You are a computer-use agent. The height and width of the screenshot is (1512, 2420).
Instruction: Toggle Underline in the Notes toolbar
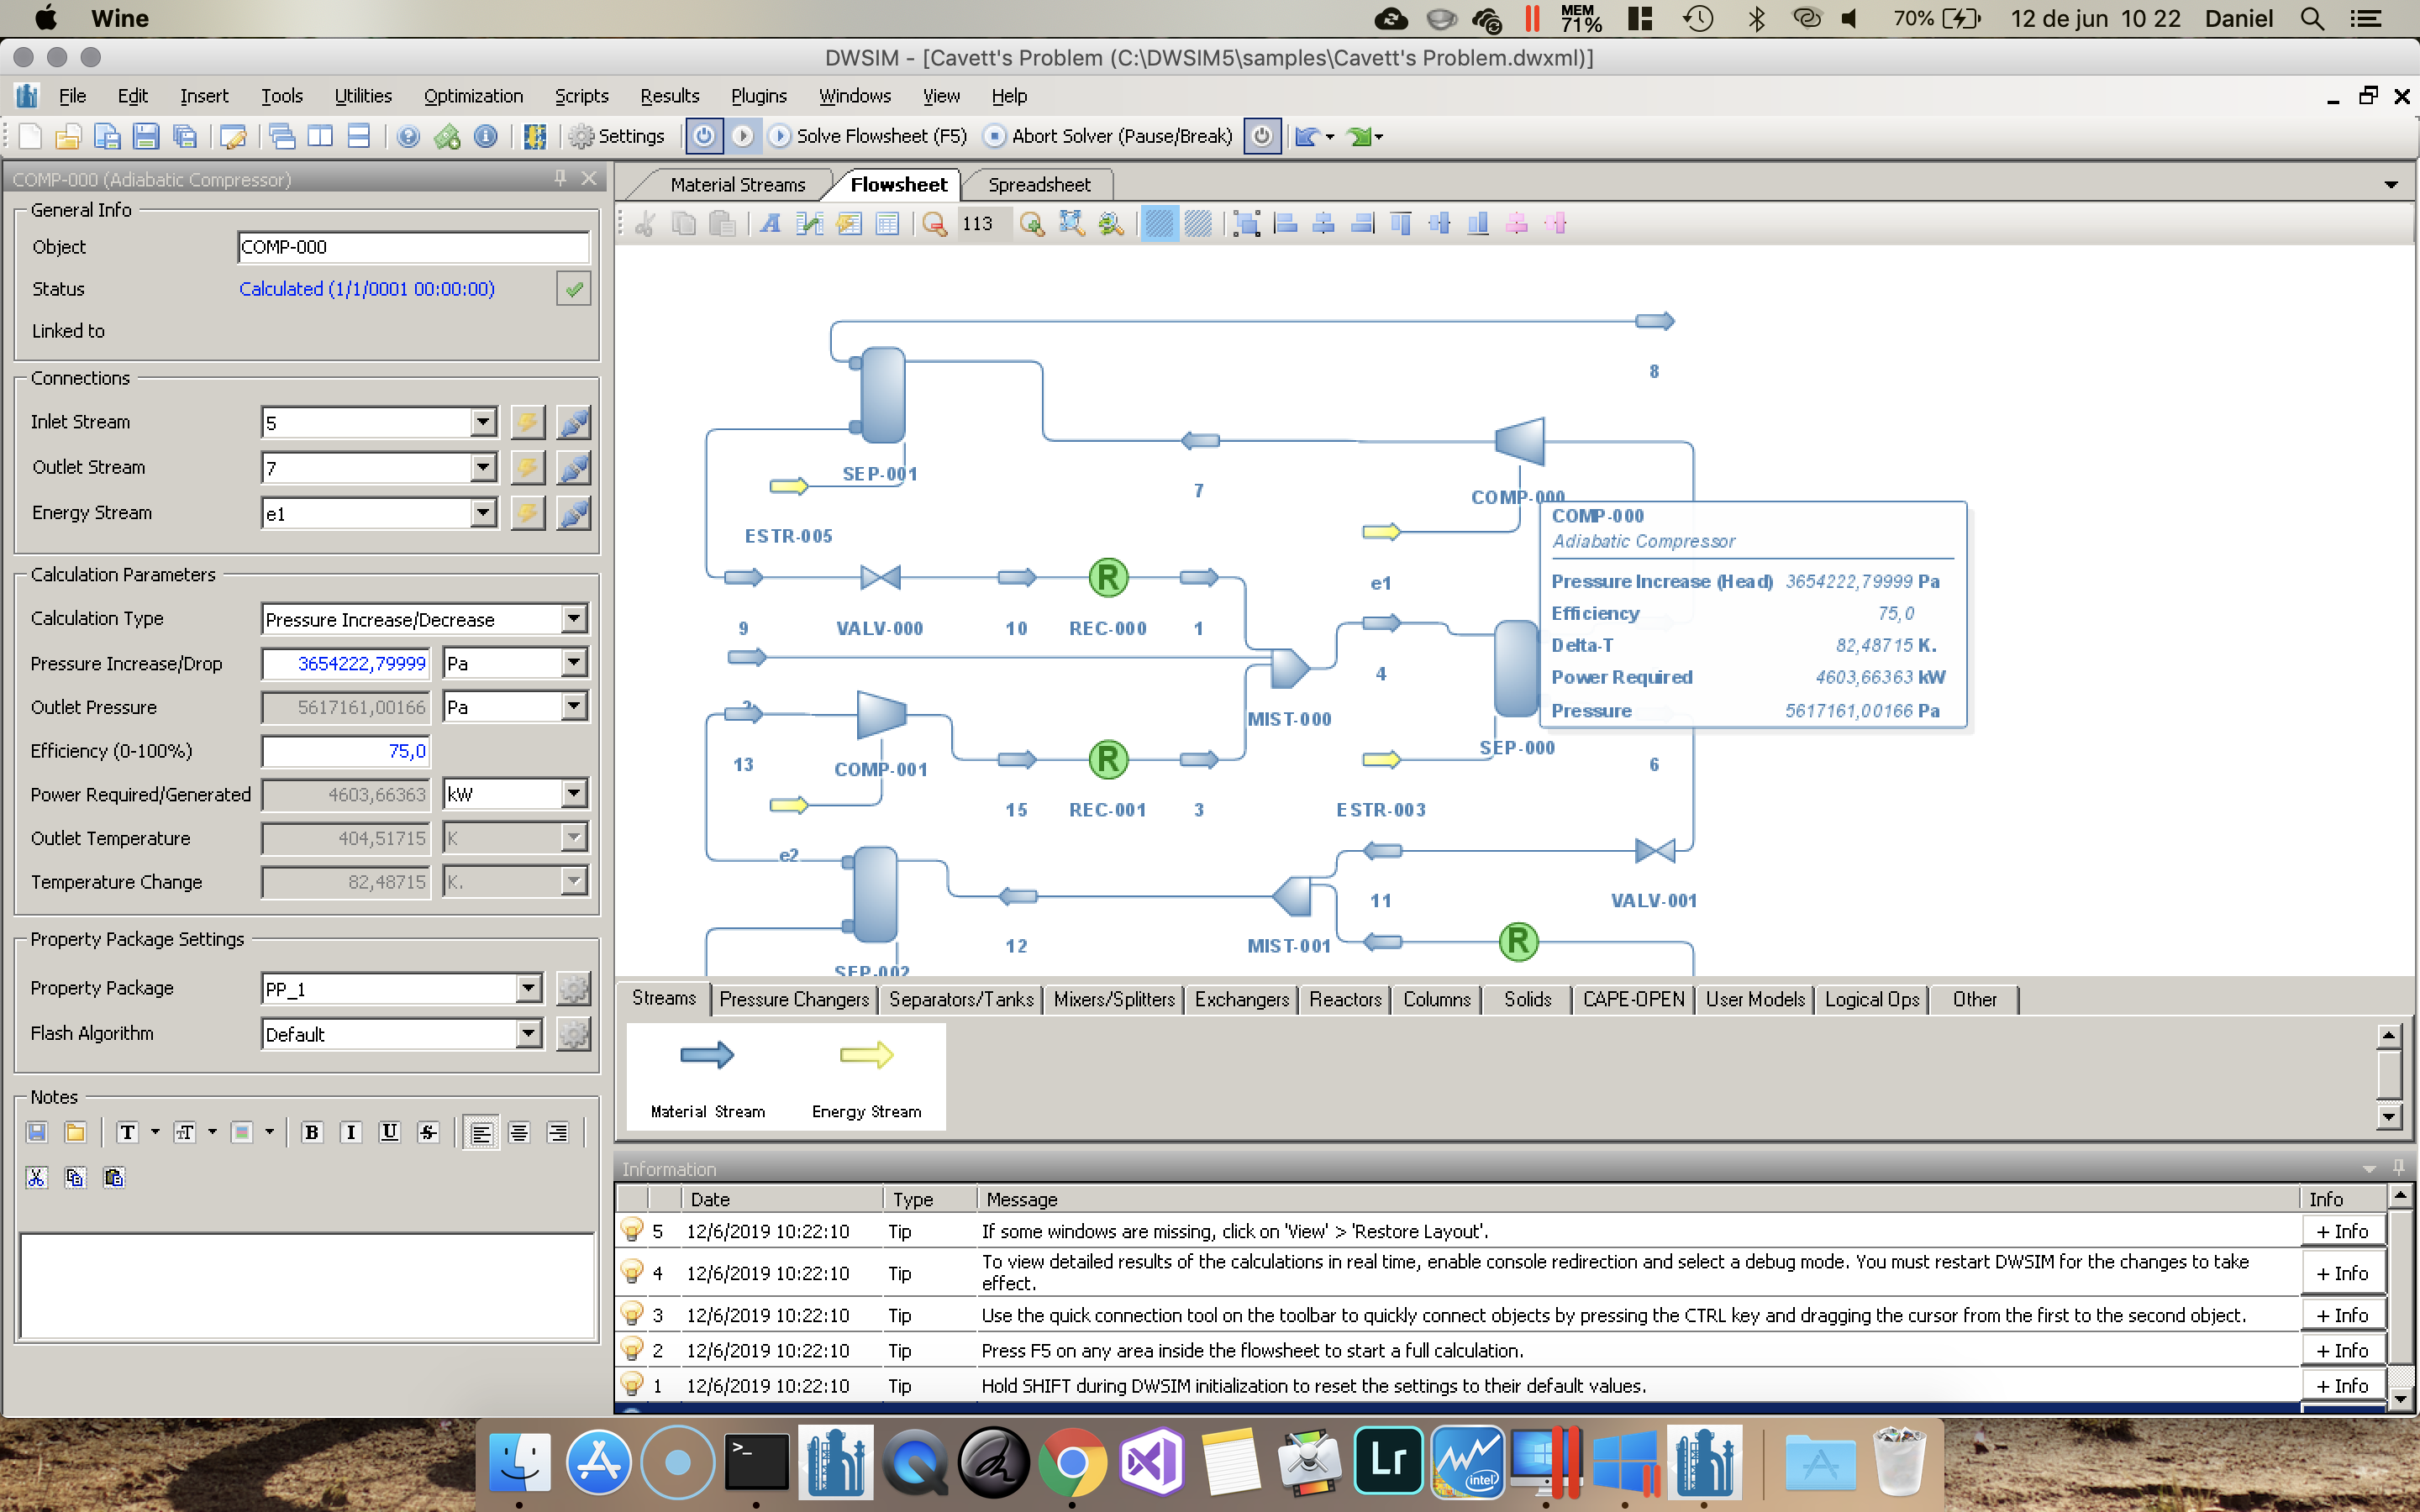(x=389, y=1132)
